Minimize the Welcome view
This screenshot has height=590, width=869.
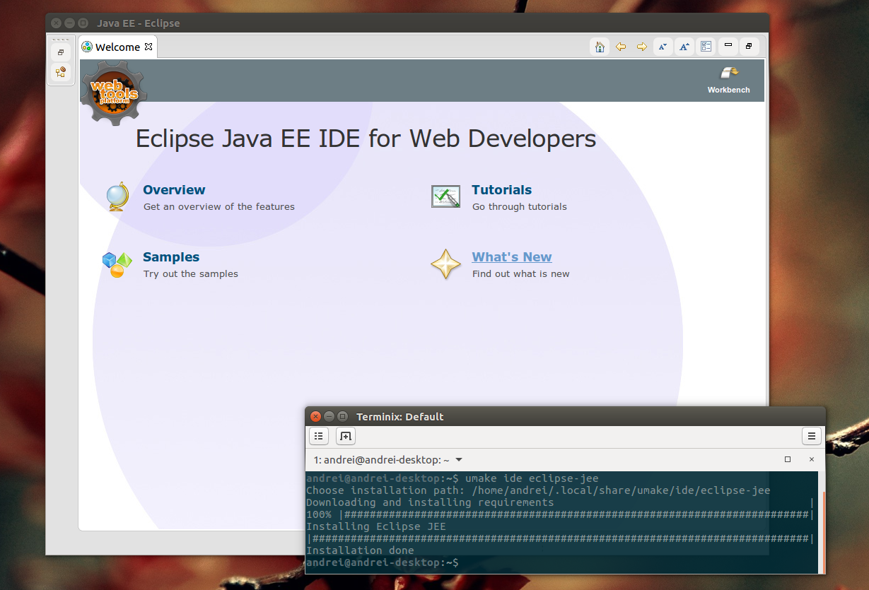(728, 47)
